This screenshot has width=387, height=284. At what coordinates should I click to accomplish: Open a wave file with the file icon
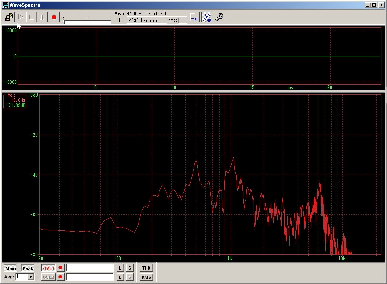tap(9, 17)
